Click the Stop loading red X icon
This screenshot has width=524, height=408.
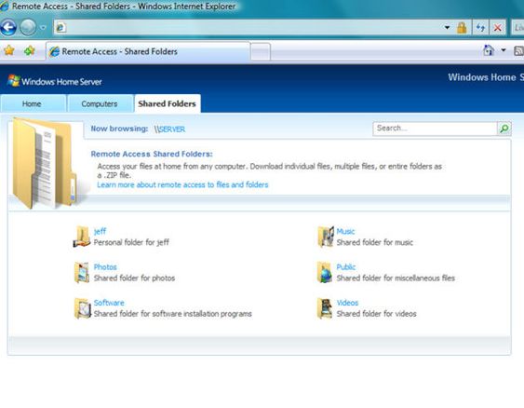pyautogui.click(x=497, y=27)
